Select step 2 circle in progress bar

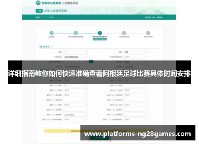click(x=76, y=33)
